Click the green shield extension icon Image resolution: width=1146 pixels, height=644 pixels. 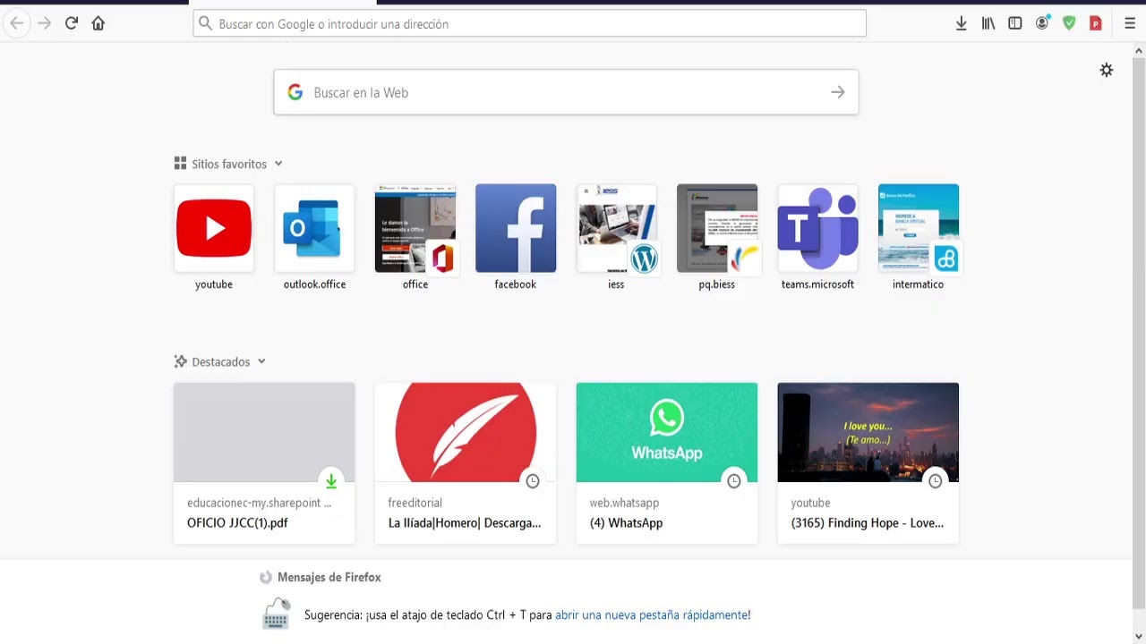[x=1069, y=23]
